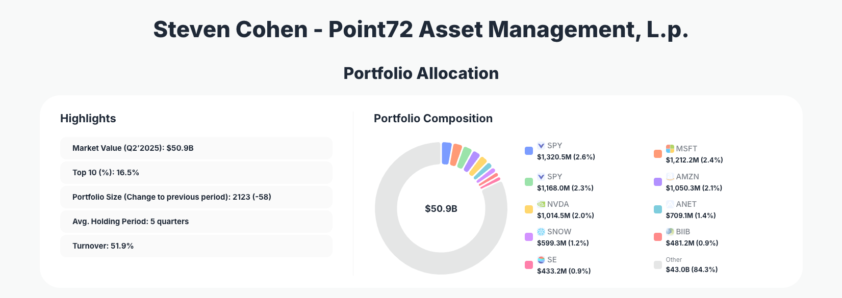Select the gray Other legend color square
Screen dimensions: 842x298
tap(658, 265)
